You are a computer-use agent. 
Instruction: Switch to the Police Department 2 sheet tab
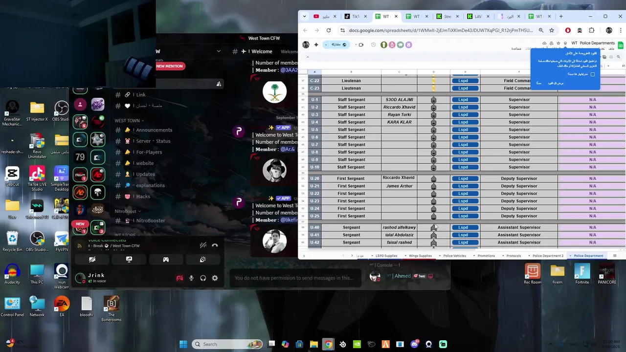(x=548, y=256)
